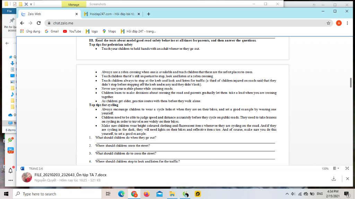Click the green chat icon in the Zalo sidebar
The image size is (355, 199).
point(11,140)
